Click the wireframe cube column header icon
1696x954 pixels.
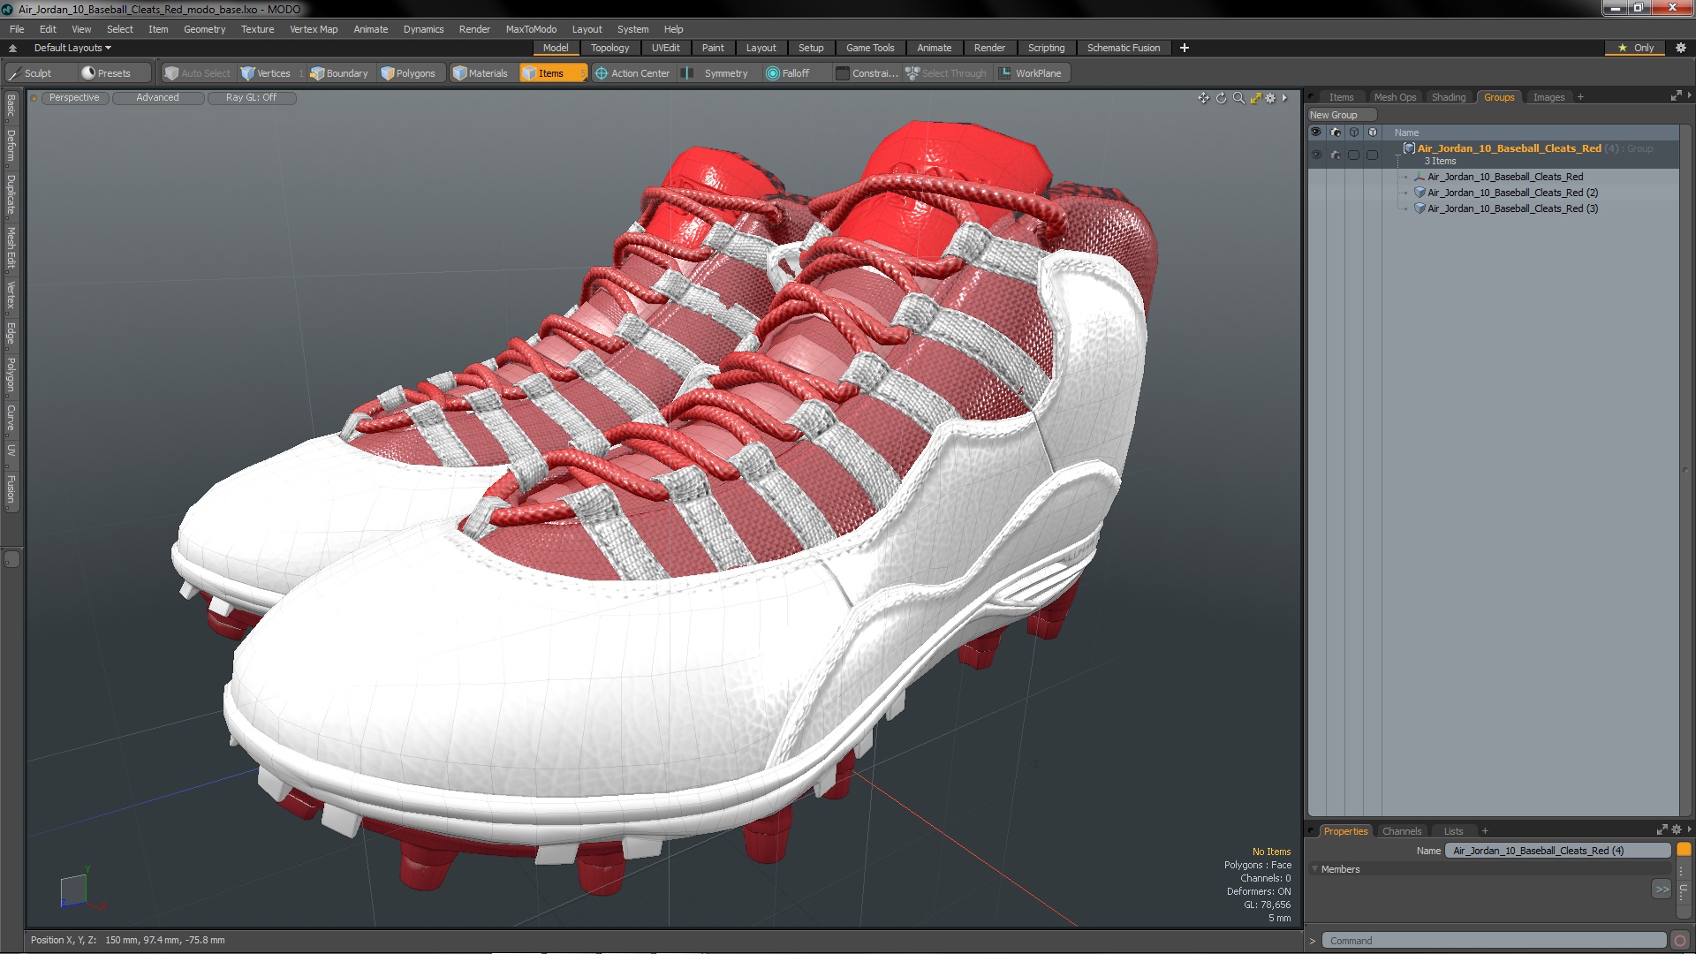click(x=1353, y=132)
